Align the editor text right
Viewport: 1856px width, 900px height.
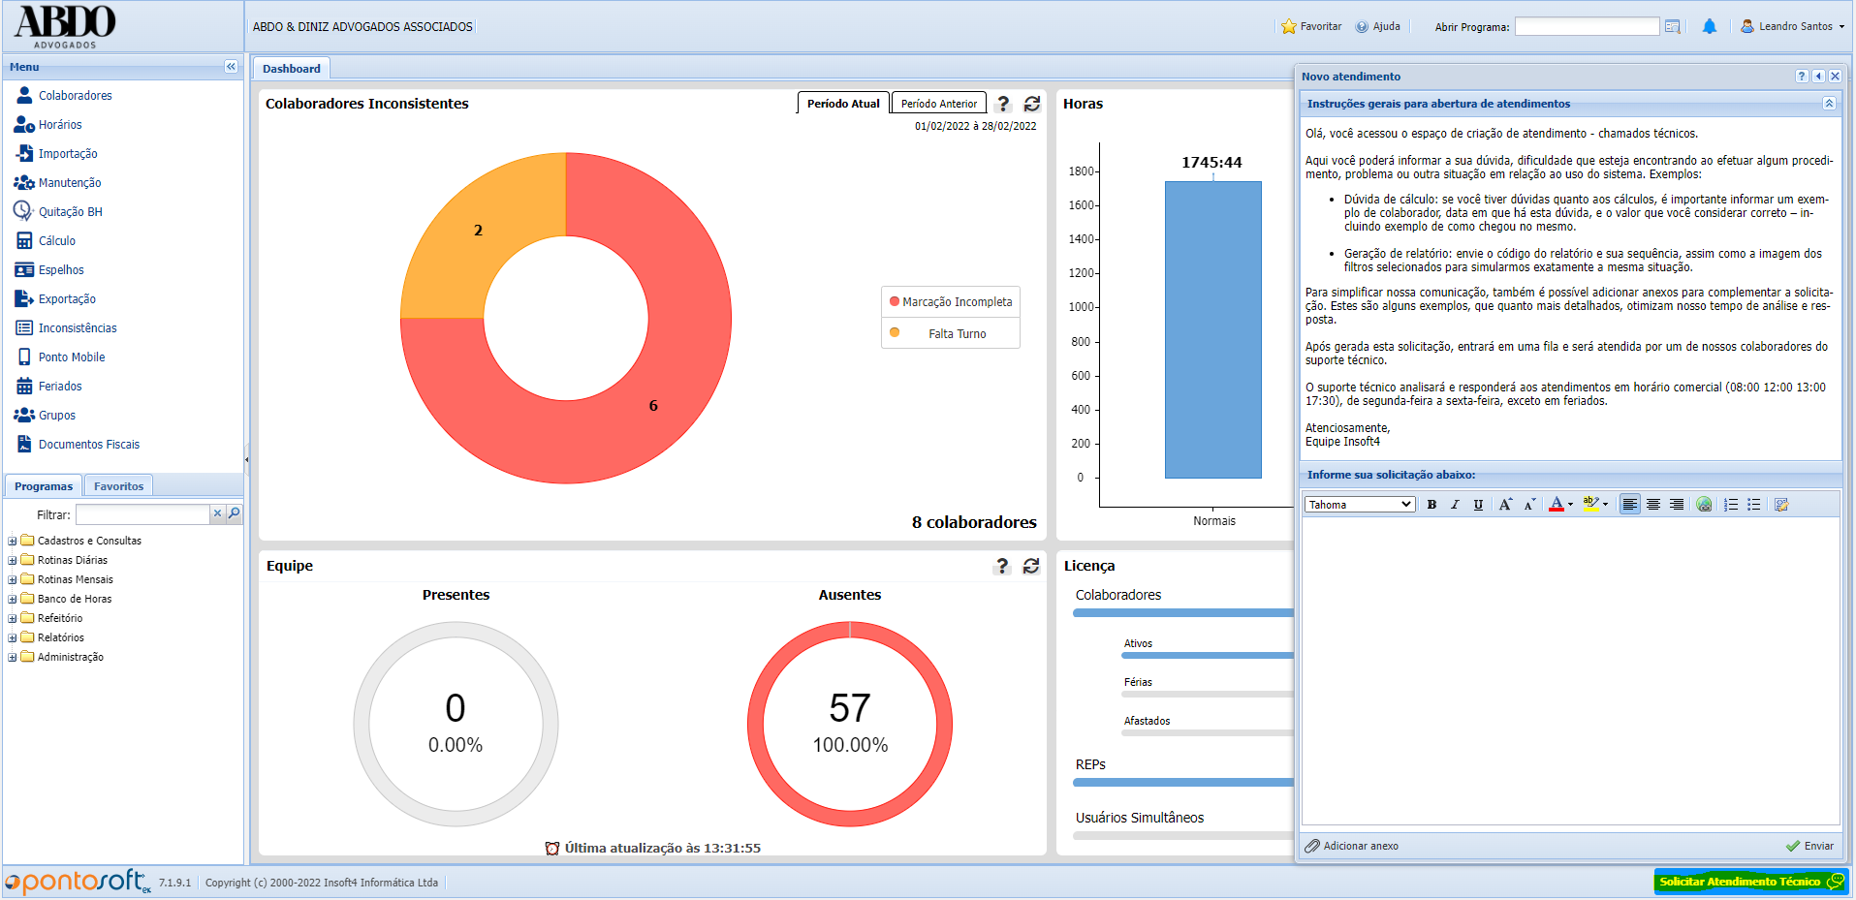(1677, 505)
